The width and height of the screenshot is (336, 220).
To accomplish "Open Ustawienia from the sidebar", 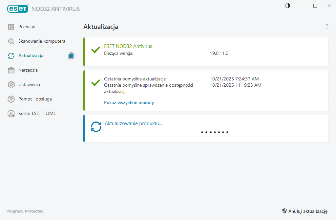I will coord(29,85).
